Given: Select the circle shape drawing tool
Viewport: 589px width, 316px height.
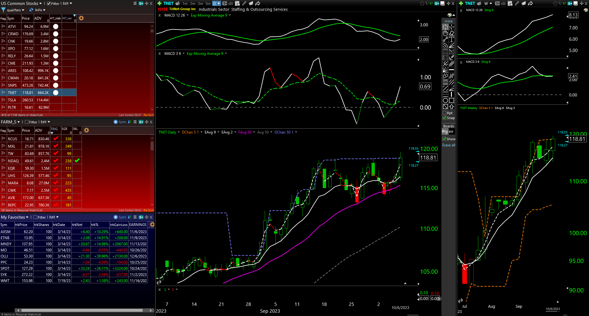Looking at the screenshot, I should click(445, 100).
